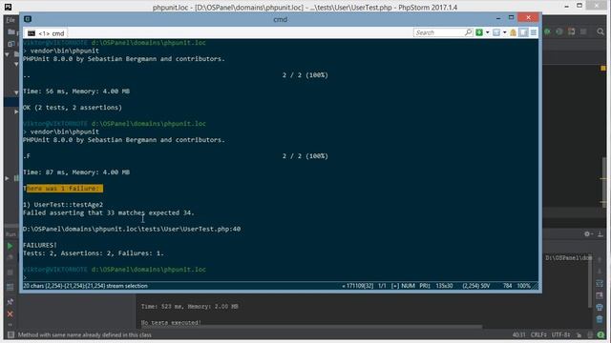Open the CRLF line separator selector
The height and width of the screenshot is (343, 611).
click(x=538, y=334)
